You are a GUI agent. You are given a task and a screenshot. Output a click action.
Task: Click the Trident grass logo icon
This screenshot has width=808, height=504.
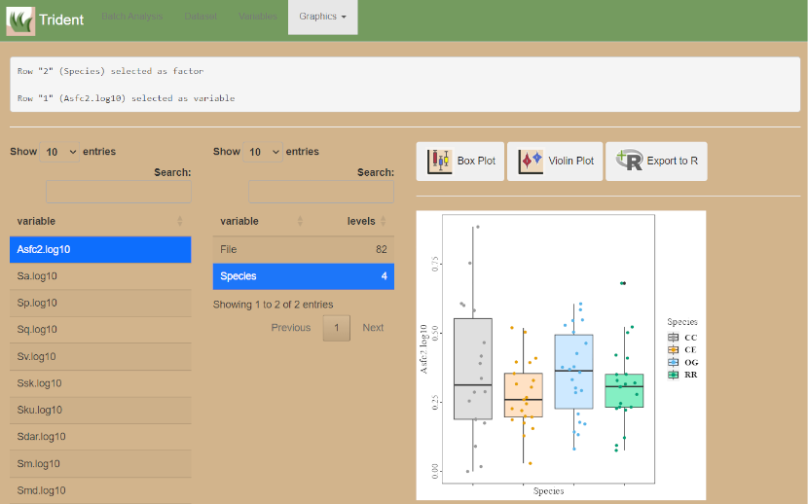20,20
